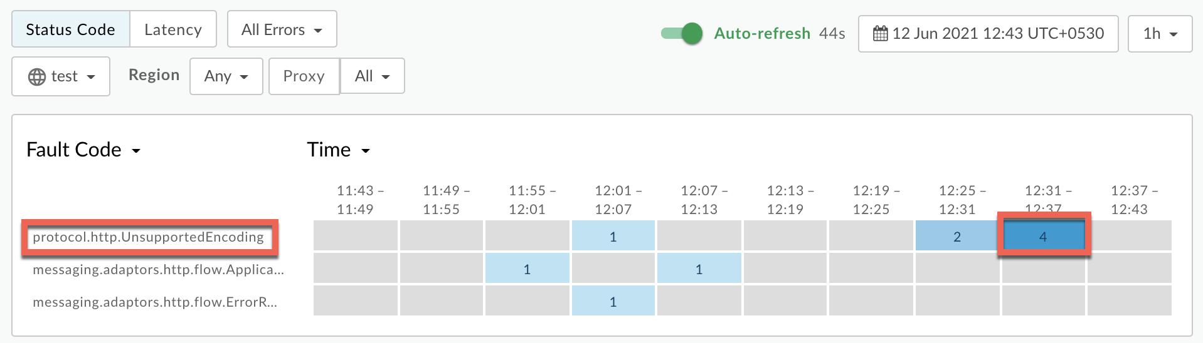This screenshot has height=343, width=1203.
Task: Click Applica... cell for 11:55 – 12:01
Action: (x=527, y=270)
